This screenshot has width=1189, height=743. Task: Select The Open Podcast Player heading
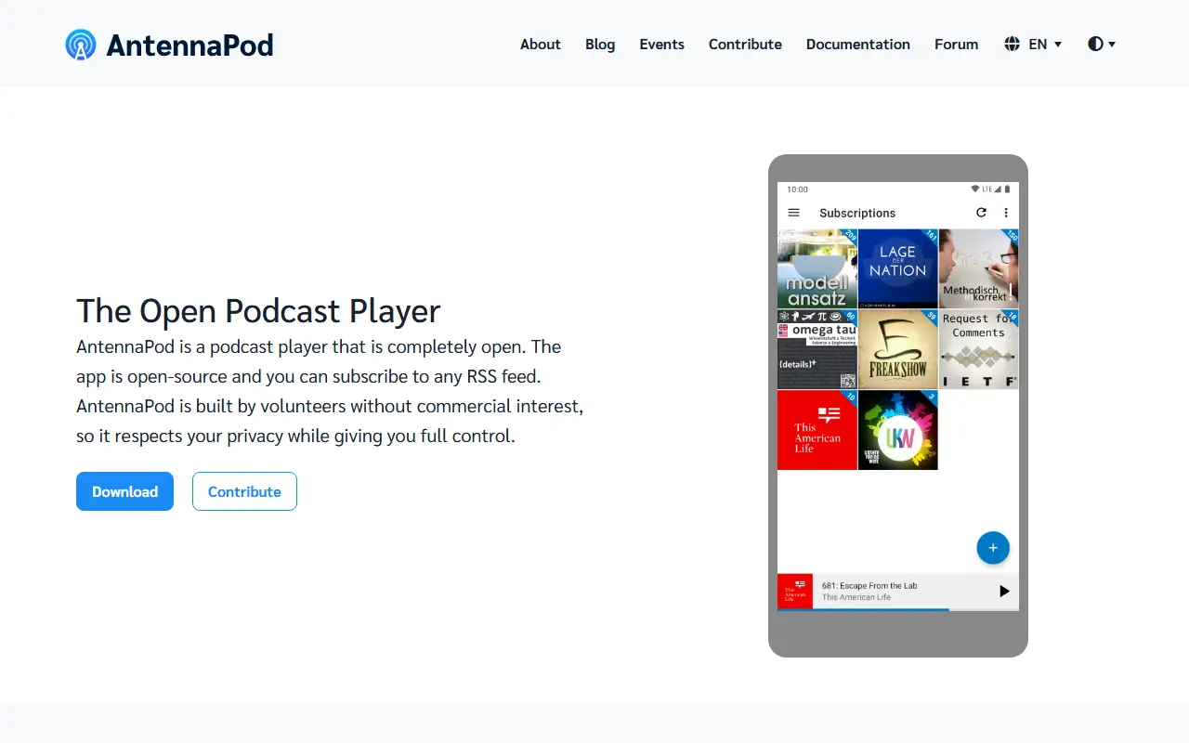click(x=258, y=311)
